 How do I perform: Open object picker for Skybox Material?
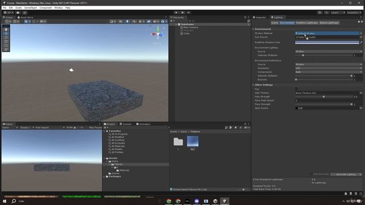pos(361,34)
